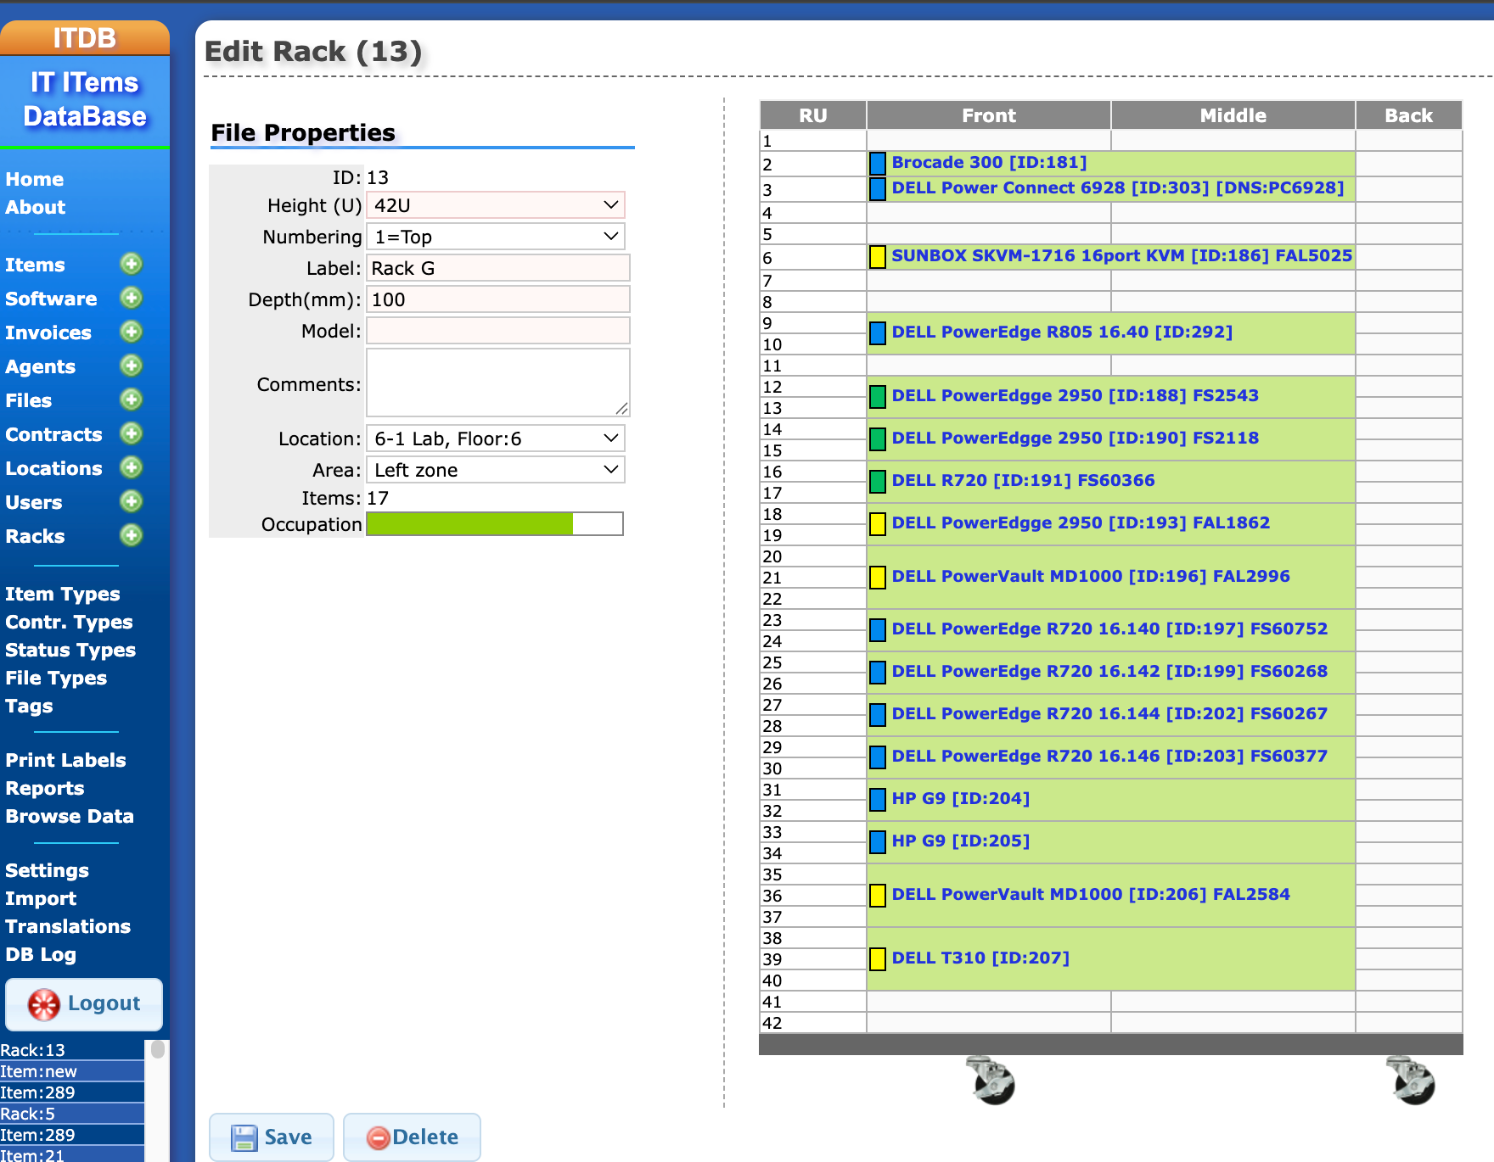Open the Area dropdown
This screenshot has width=1494, height=1162.
[496, 470]
